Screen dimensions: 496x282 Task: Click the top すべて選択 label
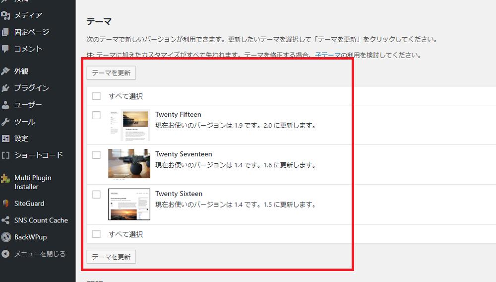click(125, 96)
